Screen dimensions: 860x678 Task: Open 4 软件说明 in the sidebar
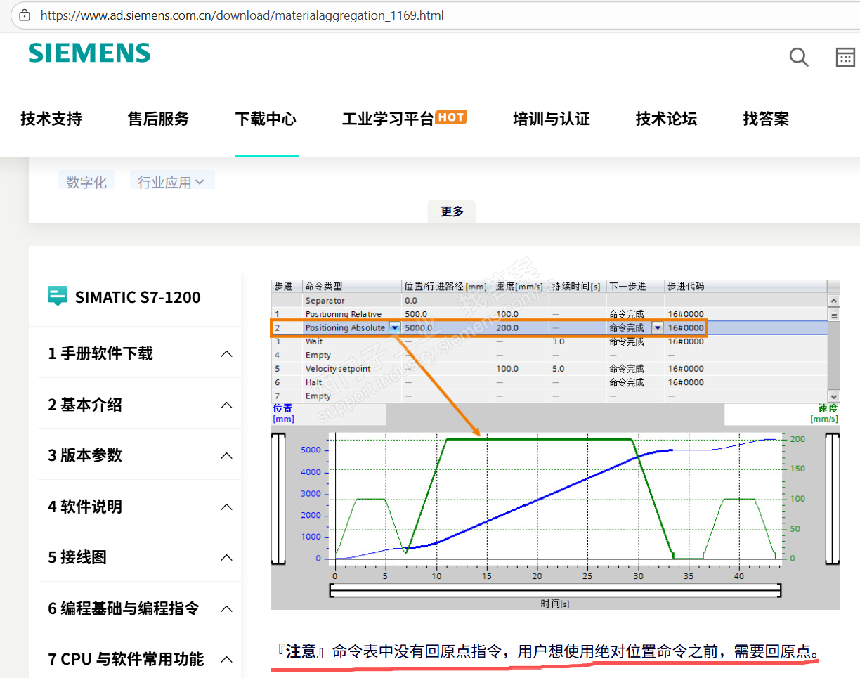click(x=85, y=507)
